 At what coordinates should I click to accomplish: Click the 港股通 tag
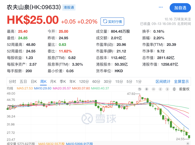pos(69,7)
